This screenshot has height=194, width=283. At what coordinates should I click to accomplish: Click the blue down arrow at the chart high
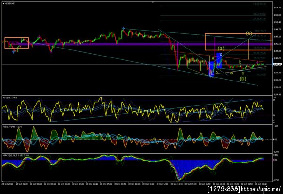123,28
